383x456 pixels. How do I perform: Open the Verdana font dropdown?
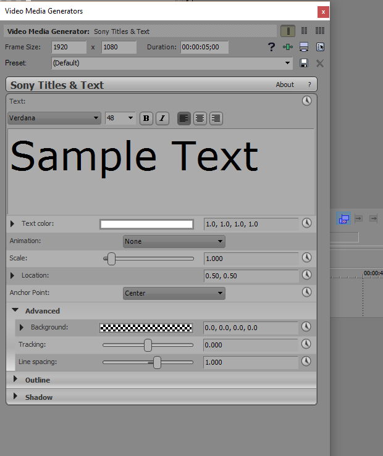point(54,118)
